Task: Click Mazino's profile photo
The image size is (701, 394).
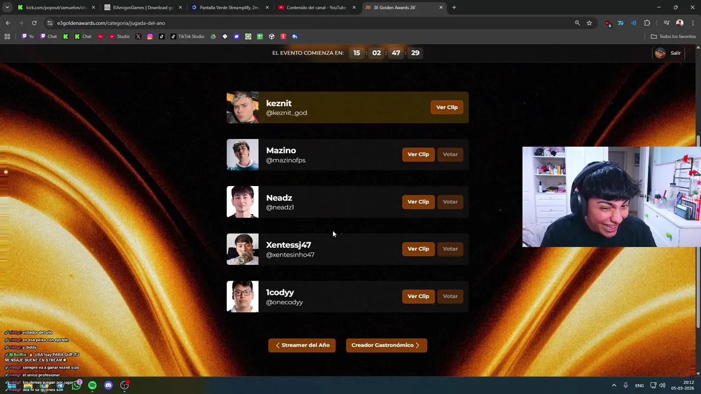Action: [243, 154]
